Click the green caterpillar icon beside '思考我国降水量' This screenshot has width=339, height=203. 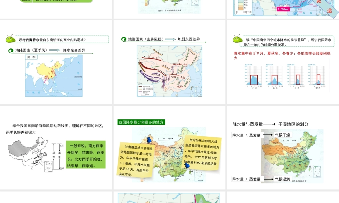(x=11, y=39)
